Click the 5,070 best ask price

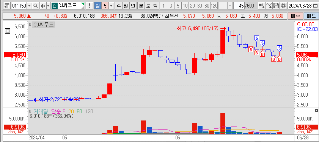click(189, 16)
